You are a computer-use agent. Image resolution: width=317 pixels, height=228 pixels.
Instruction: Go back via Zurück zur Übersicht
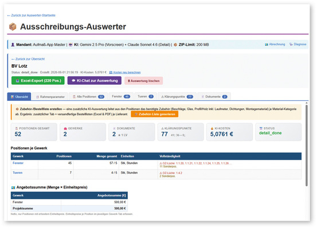[x=28, y=59]
